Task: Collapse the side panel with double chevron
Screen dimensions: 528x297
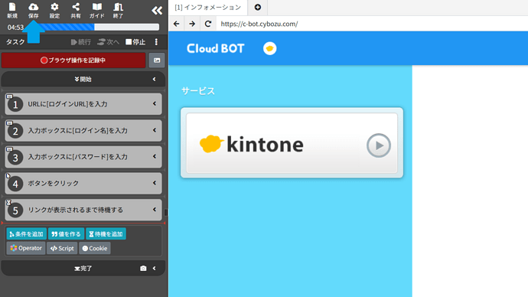Action: tap(157, 11)
